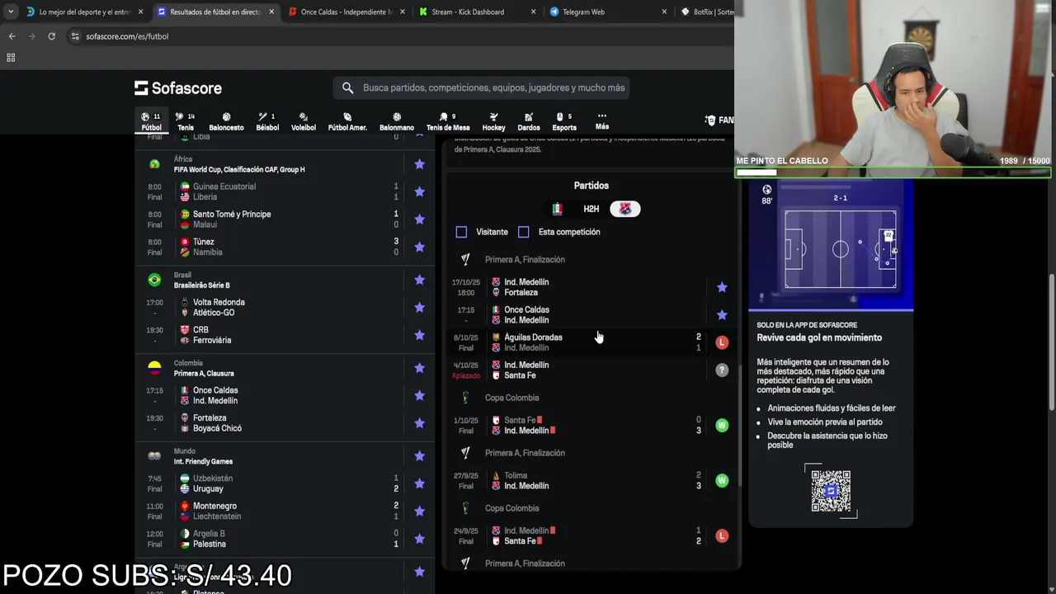Select the H2H tab in Partidos
The image size is (1056, 594).
click(x=591, y=209)
